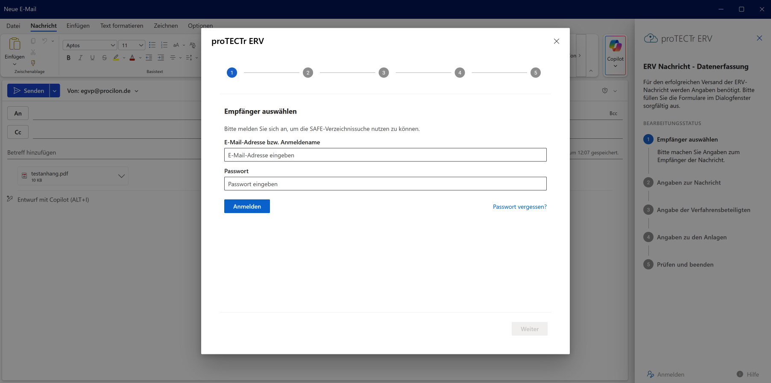Open the Zeichnen tab
Viewport: 771px width, 383px height.
(166, 26)
